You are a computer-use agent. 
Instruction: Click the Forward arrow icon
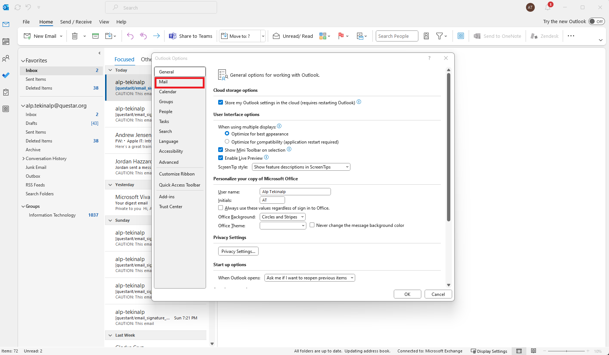156,36
